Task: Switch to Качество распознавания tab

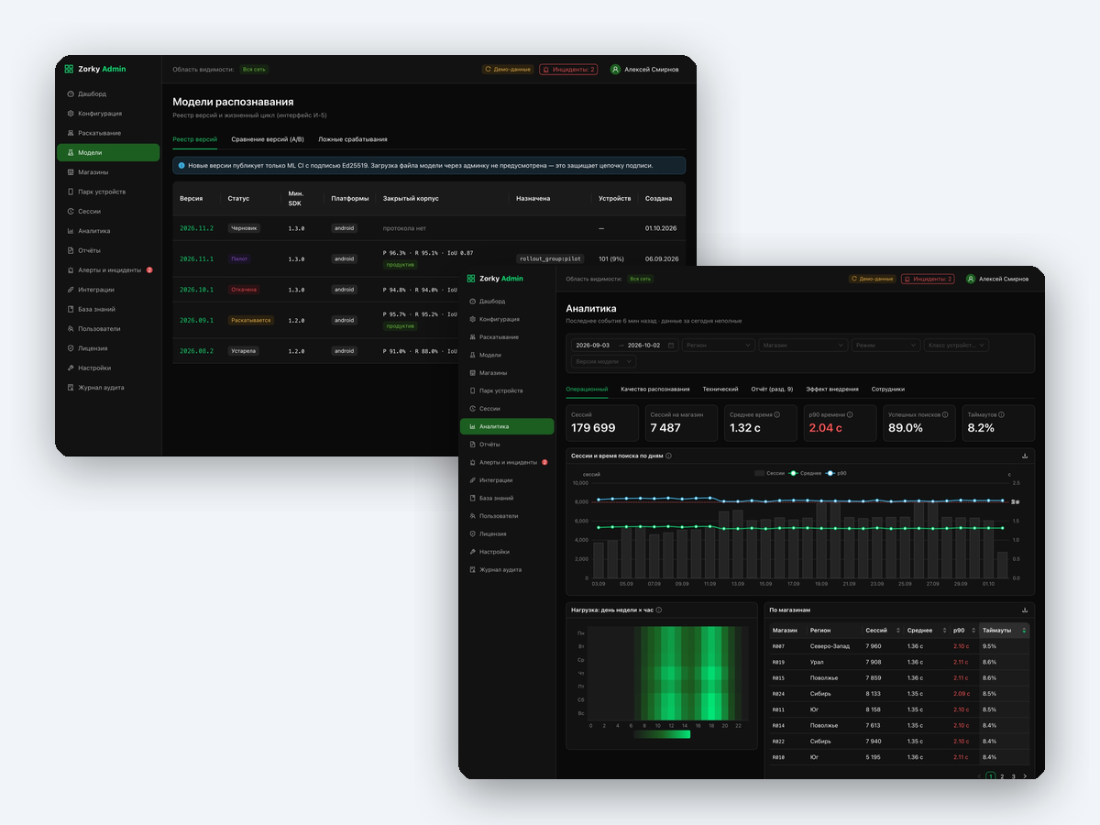Action: click(655, 390)
